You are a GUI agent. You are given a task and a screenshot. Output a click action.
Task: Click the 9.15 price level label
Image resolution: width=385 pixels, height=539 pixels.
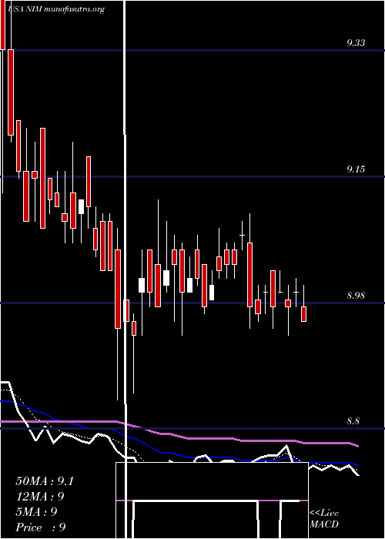356,169
